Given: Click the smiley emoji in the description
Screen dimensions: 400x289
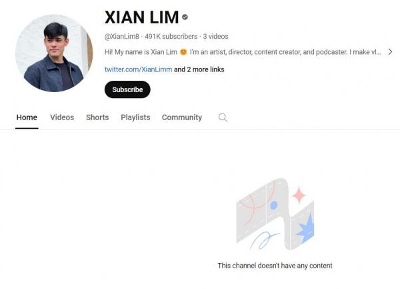Looking at the screenshot, I should tap(183, 52).
